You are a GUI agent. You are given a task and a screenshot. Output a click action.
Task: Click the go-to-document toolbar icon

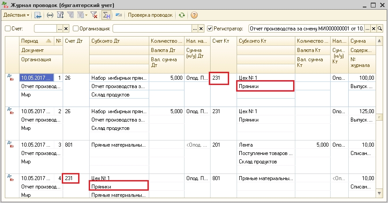(x=38, y=15)
